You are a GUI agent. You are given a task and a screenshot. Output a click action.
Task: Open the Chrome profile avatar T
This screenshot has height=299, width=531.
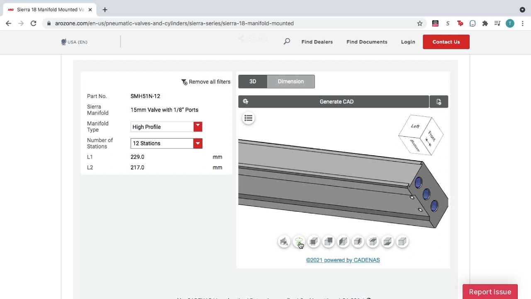[510, 23]
